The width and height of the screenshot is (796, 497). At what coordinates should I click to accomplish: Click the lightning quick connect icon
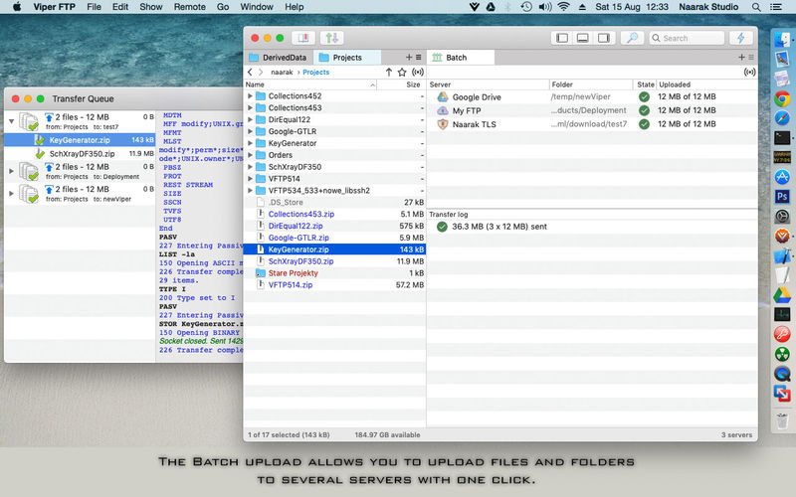coord(740,38)
